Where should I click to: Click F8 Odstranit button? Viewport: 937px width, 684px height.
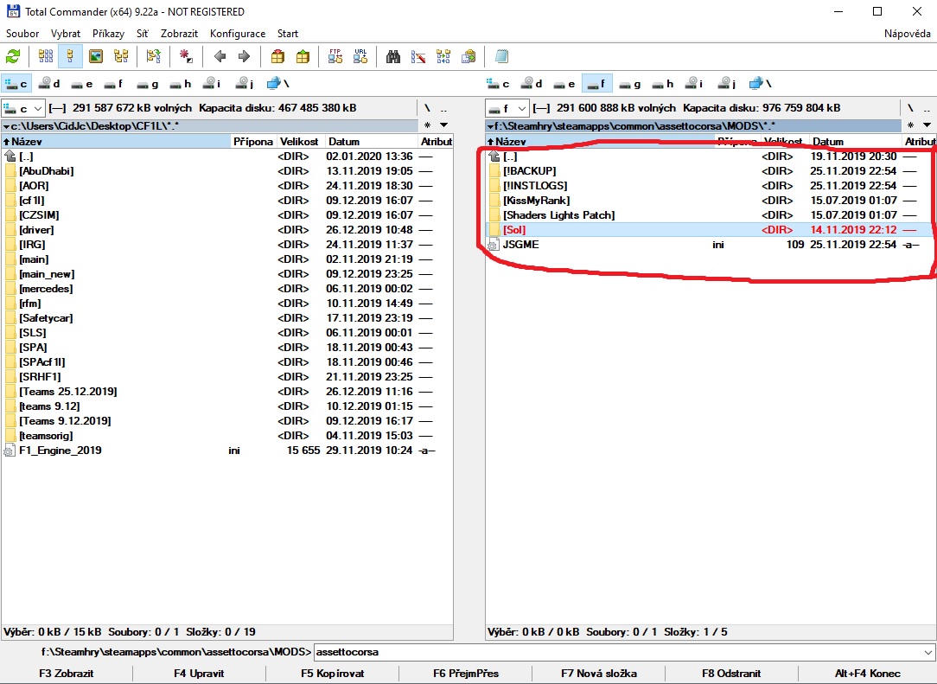tap(731, 674)
